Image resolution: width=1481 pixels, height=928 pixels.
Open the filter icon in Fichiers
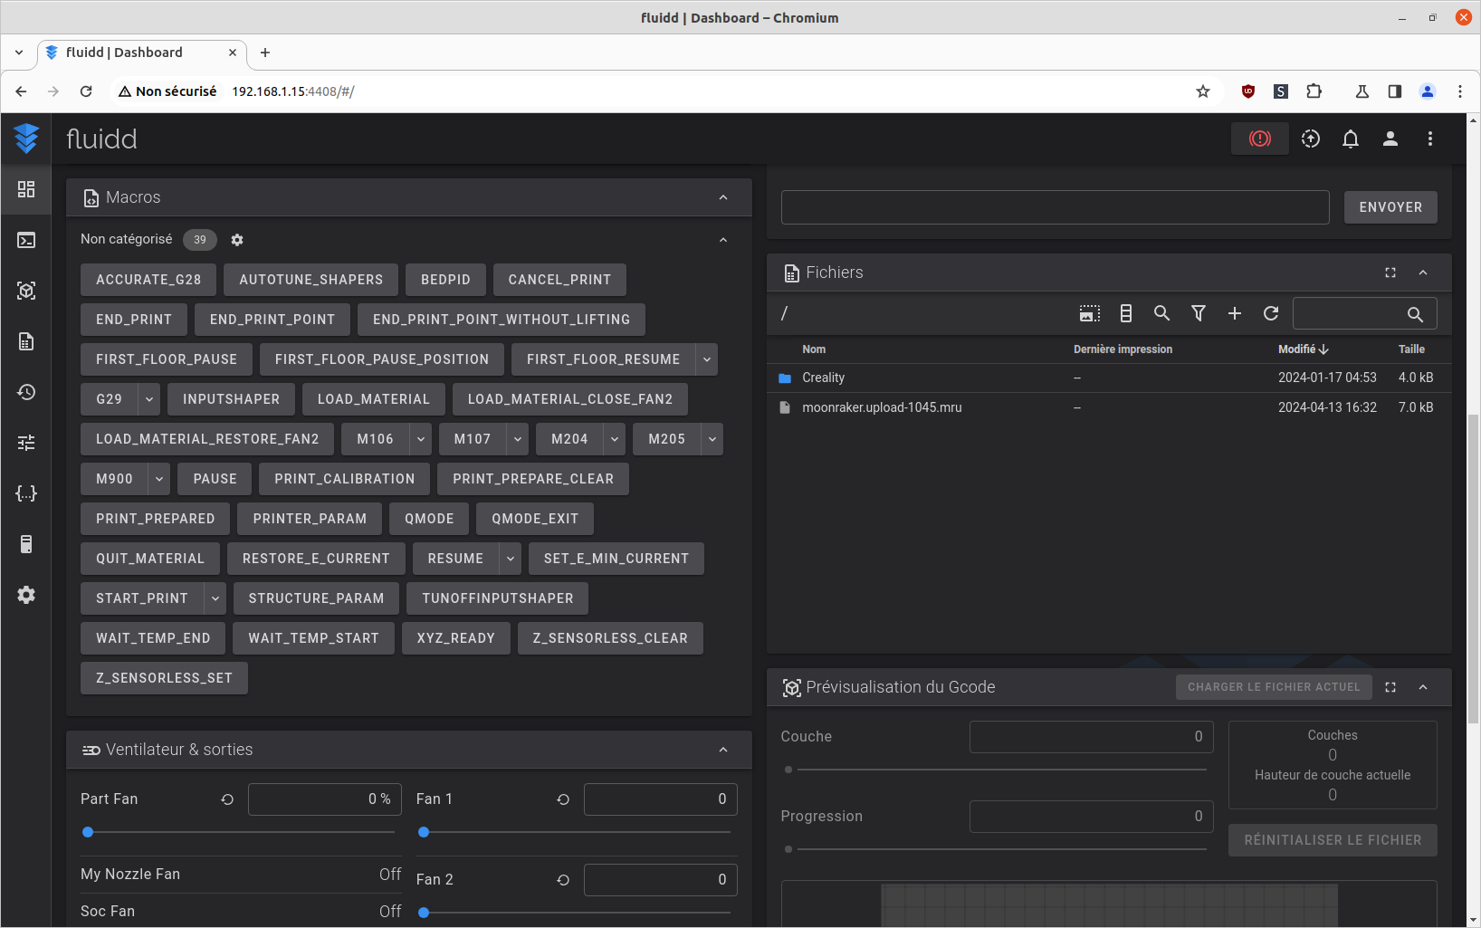pos(1199,313)
